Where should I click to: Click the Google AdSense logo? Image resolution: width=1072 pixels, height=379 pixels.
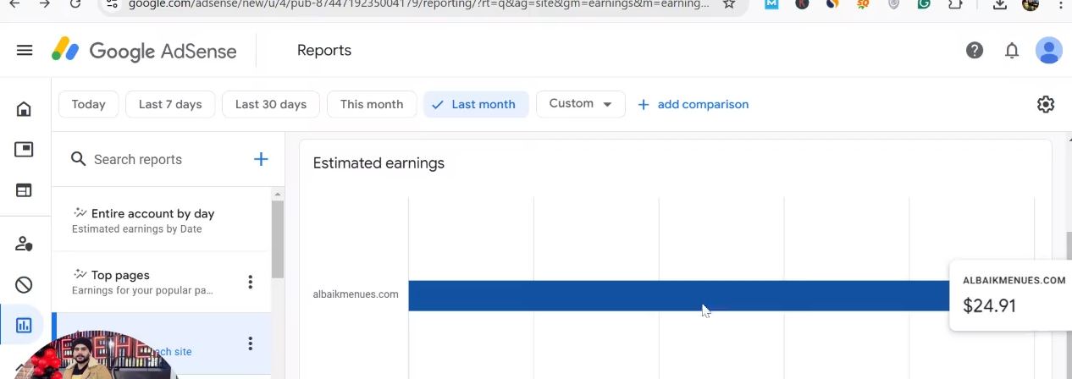click(144, 50)
